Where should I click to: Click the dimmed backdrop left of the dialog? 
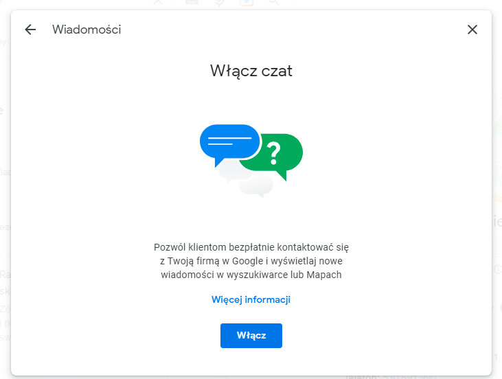[5, 206]
